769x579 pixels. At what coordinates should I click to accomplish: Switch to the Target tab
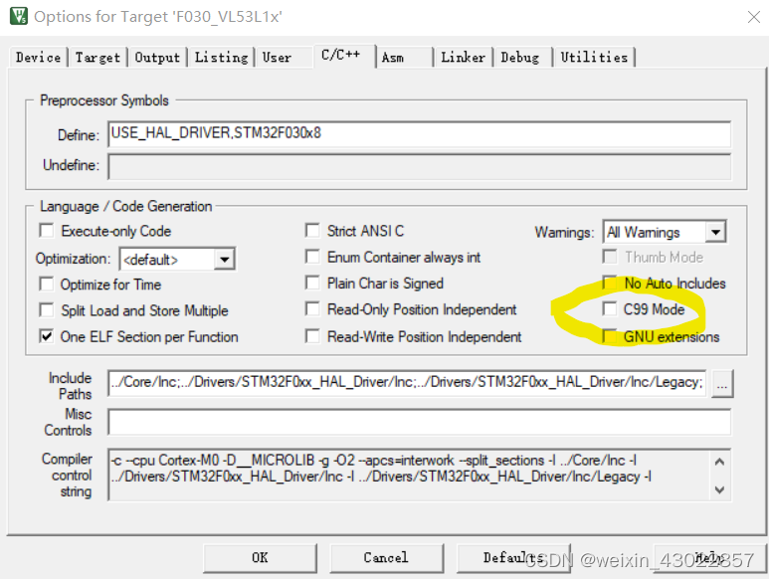point(97,58)
